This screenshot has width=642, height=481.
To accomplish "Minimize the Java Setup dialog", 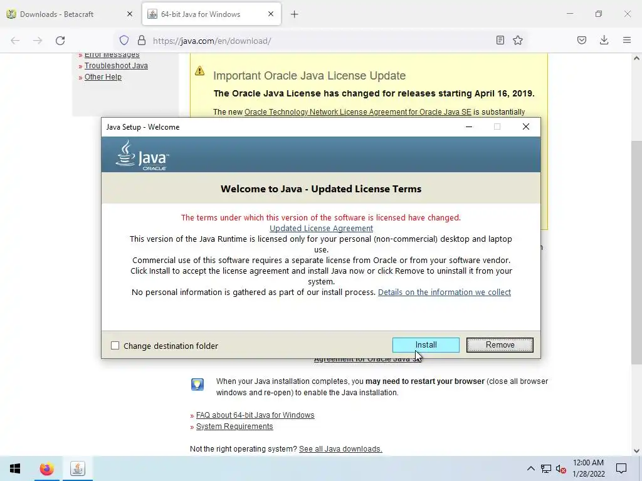I will tap(469, 127).
